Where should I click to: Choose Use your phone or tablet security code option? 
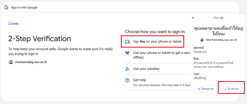pos(158,55)
